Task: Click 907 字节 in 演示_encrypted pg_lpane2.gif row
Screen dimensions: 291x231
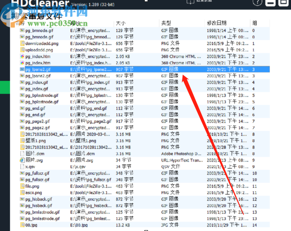Action: click(x=125, y=76)
